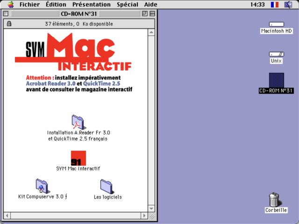
Task: Select the Unix disk icon
Action: [276, 54]
